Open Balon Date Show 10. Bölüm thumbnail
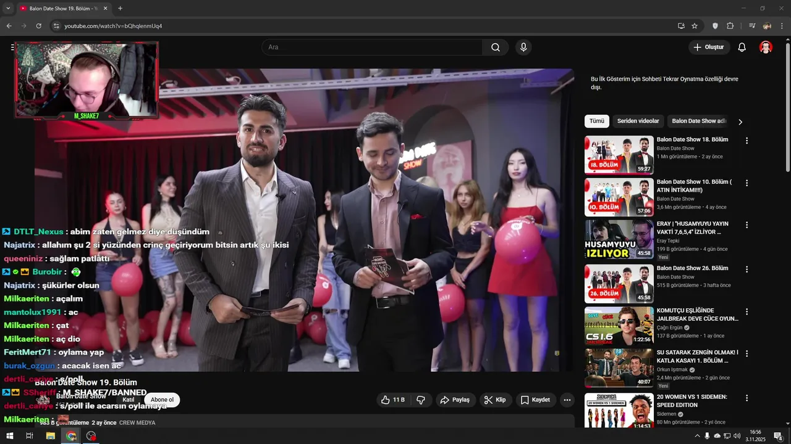Viewport: 791px width, 444px height. pyautogui.click(x=619, y=197)
